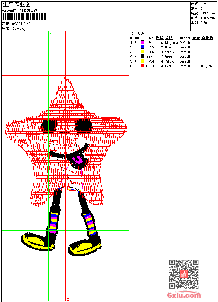Click the Blue color swatch in row 2

[142, 47]
